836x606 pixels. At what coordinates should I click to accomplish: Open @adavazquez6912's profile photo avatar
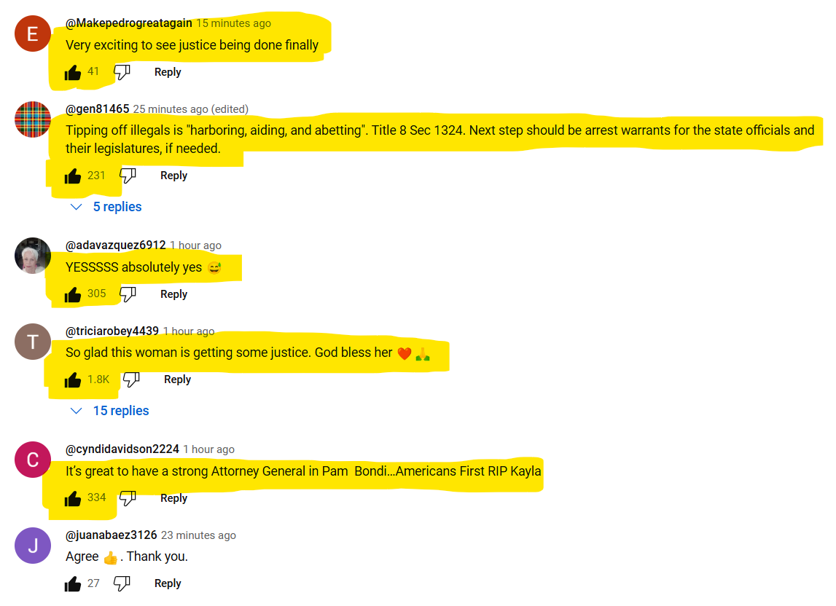tap(33, 256)
